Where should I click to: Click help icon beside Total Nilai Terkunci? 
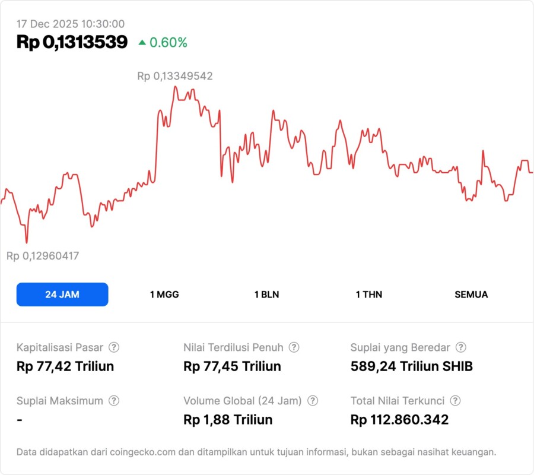point(455,401)
